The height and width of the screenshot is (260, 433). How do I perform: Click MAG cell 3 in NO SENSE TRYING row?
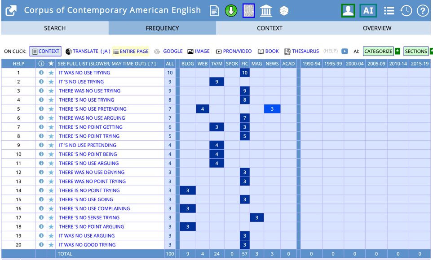coord(256,217)
